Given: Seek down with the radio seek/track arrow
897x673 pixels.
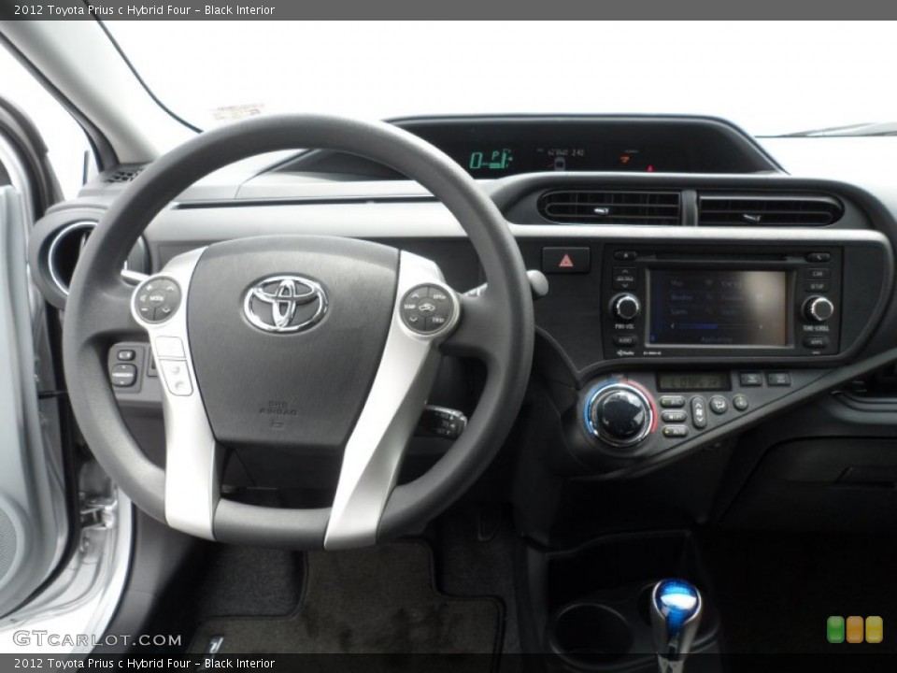Looking at the screenshot, I should tap(625, 286).
